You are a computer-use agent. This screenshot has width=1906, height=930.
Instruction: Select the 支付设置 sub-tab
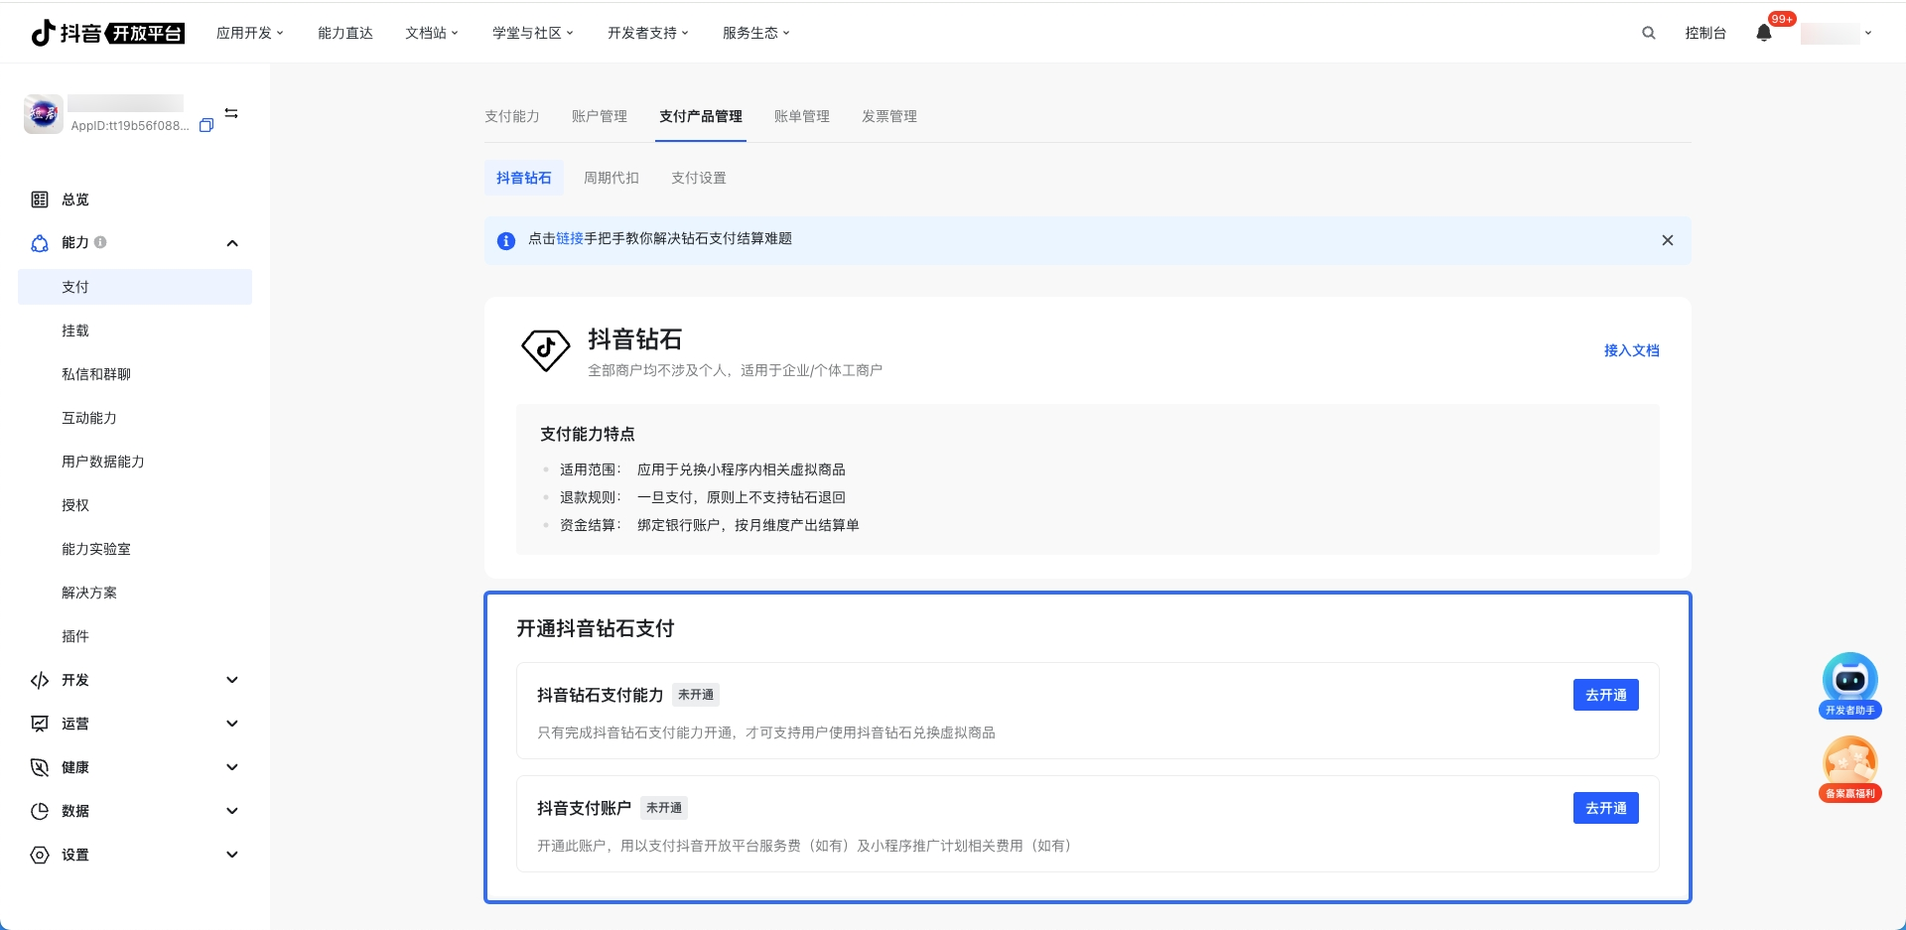[699, 178]
